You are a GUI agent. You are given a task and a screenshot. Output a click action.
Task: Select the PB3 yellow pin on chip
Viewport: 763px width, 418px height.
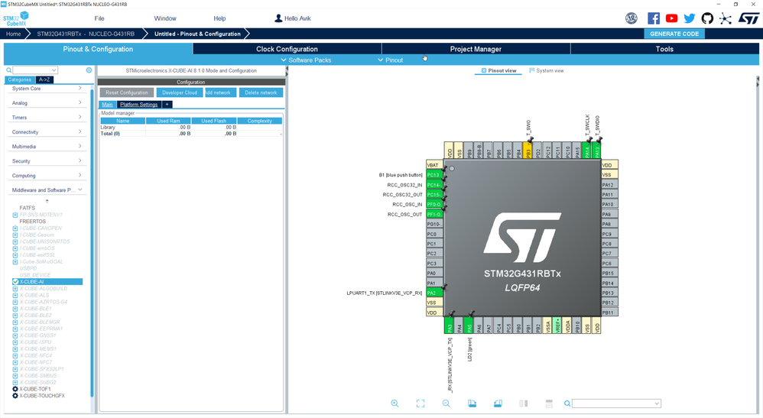pyautogui.click(x=528, y=151)
